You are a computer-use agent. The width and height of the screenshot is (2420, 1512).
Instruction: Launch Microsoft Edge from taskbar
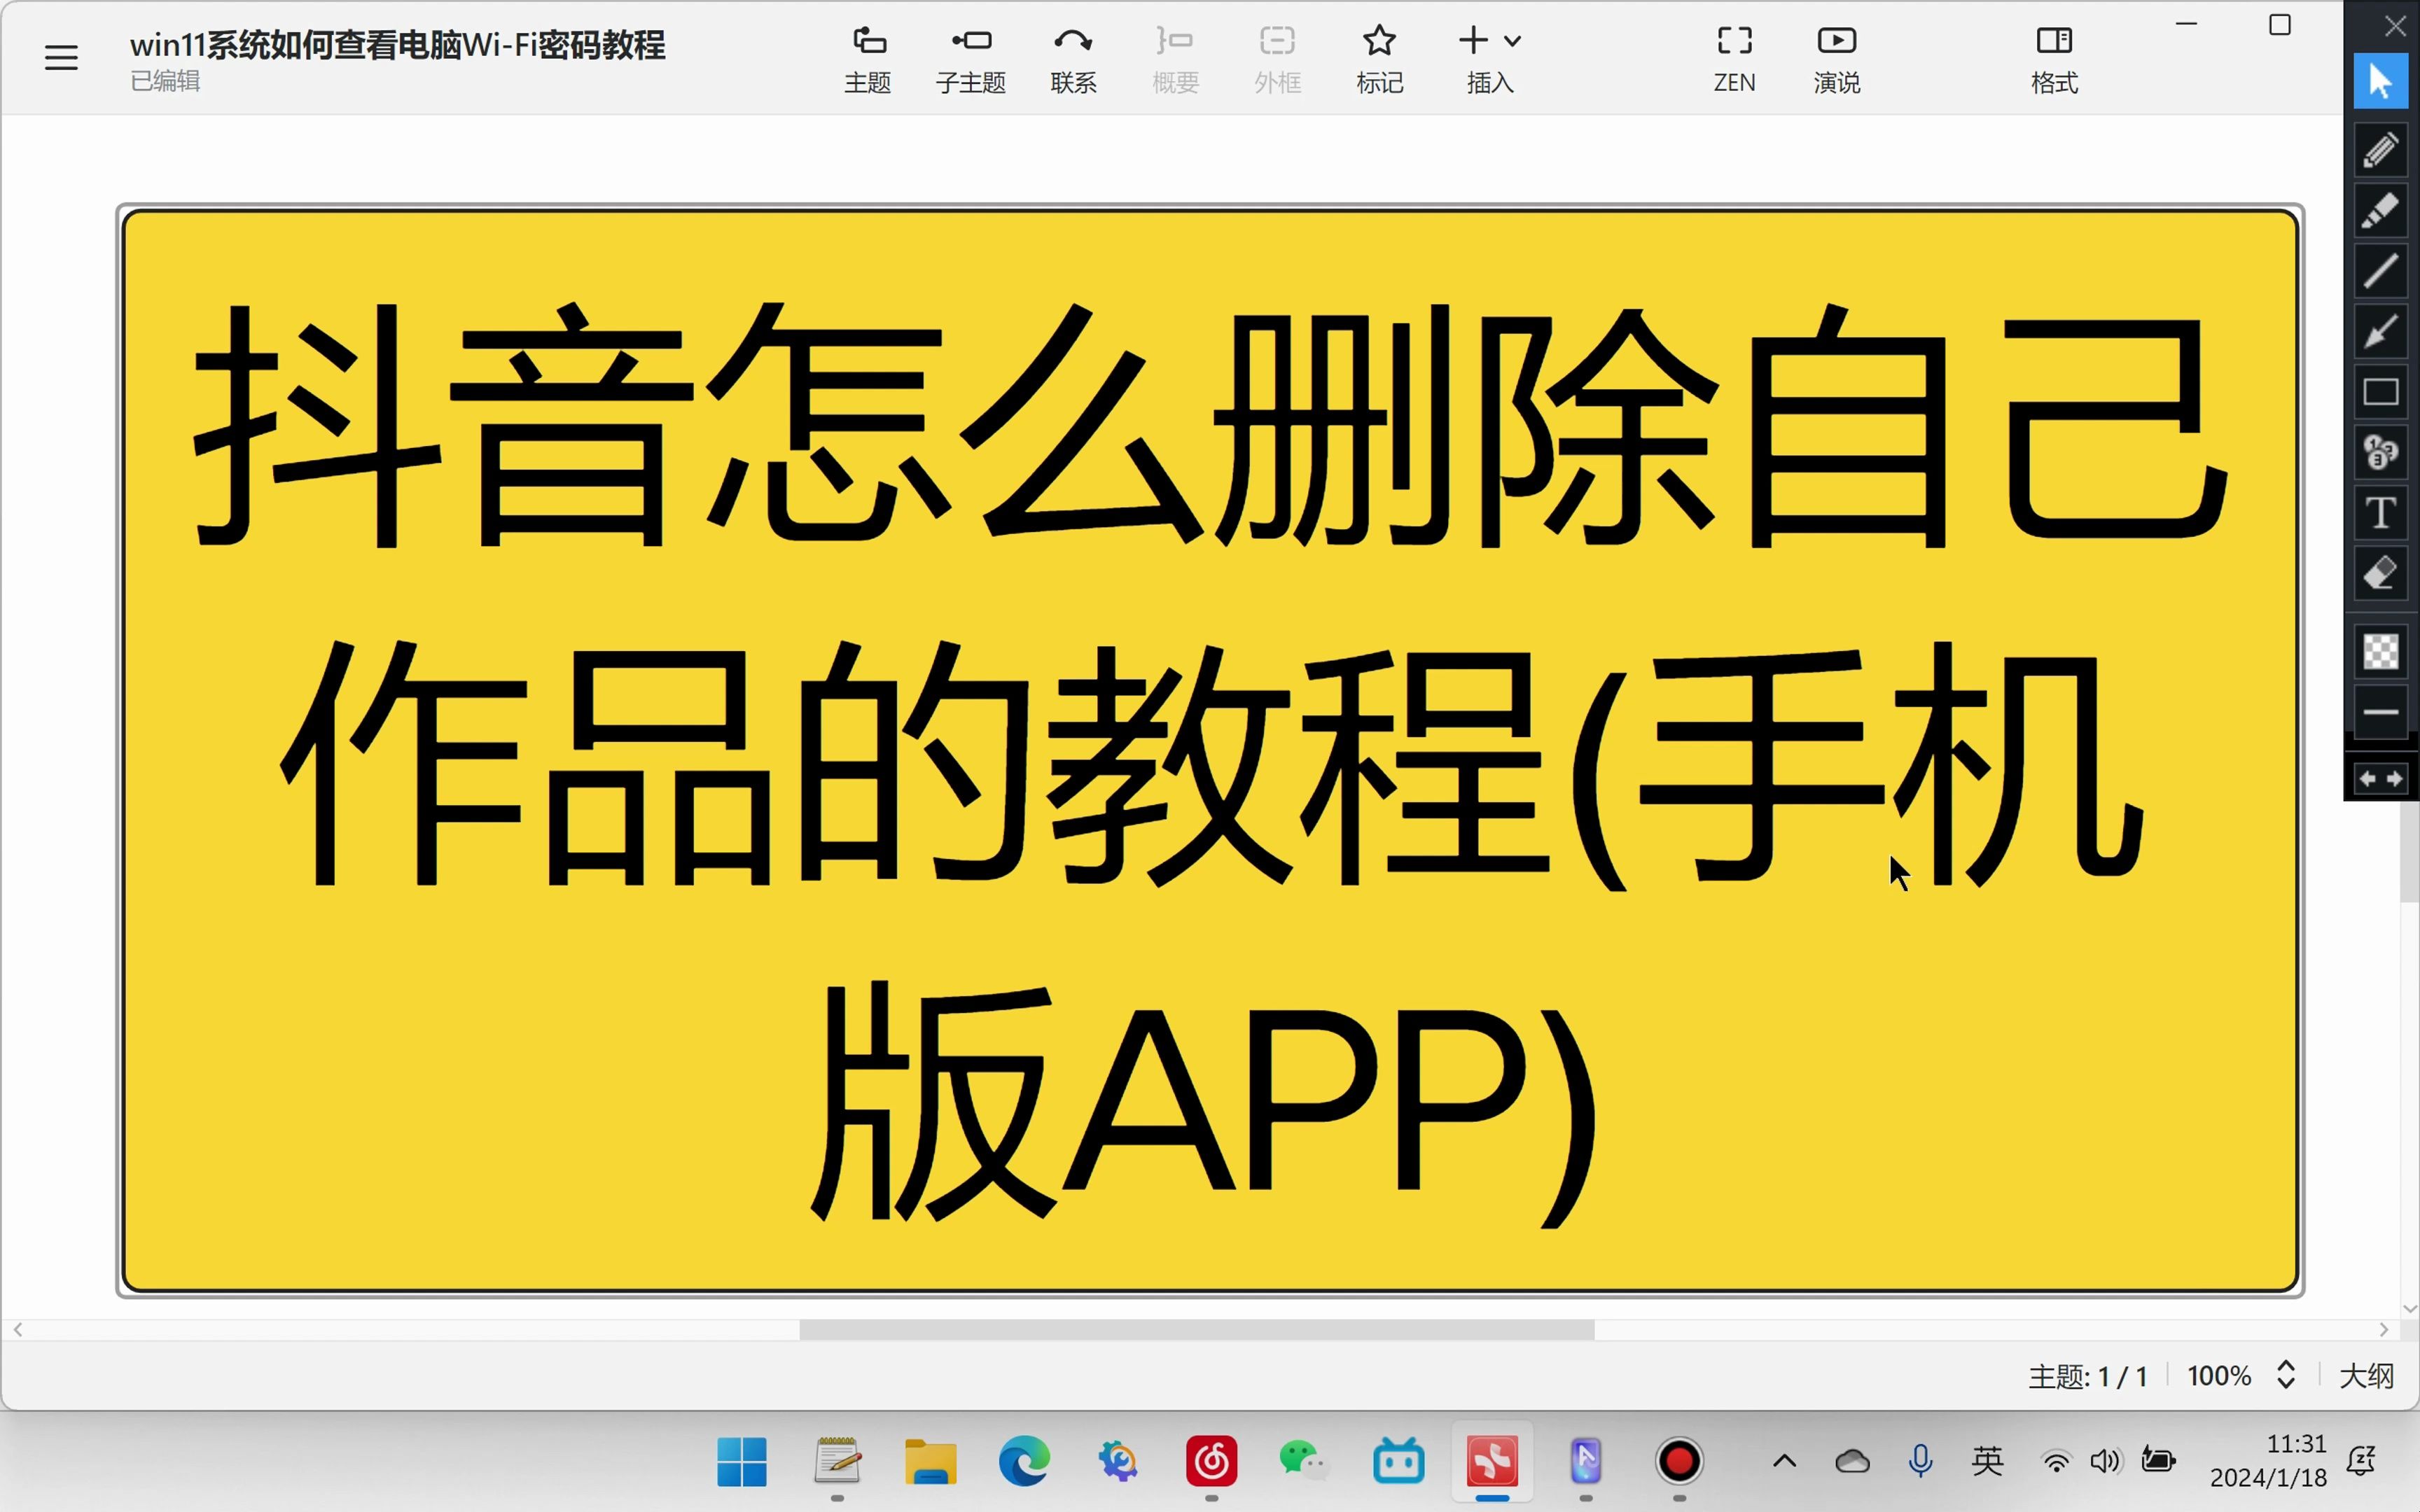click(1024, 1462)
